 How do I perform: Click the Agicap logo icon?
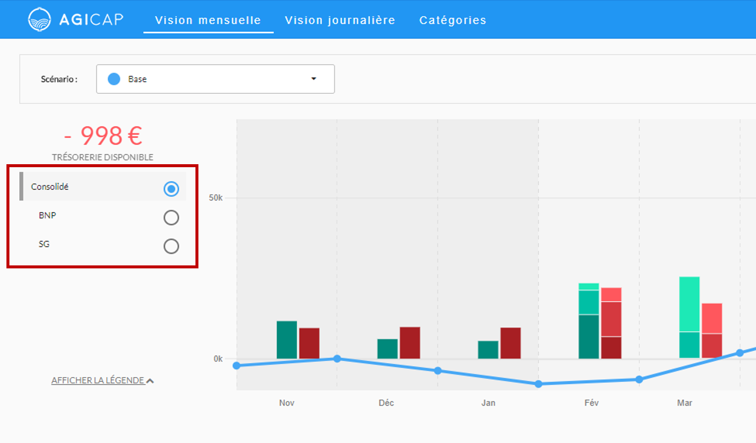pos(39,20)
